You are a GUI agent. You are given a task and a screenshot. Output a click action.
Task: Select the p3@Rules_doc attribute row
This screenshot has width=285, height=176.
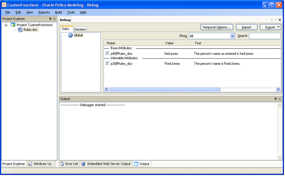point(192,64)
